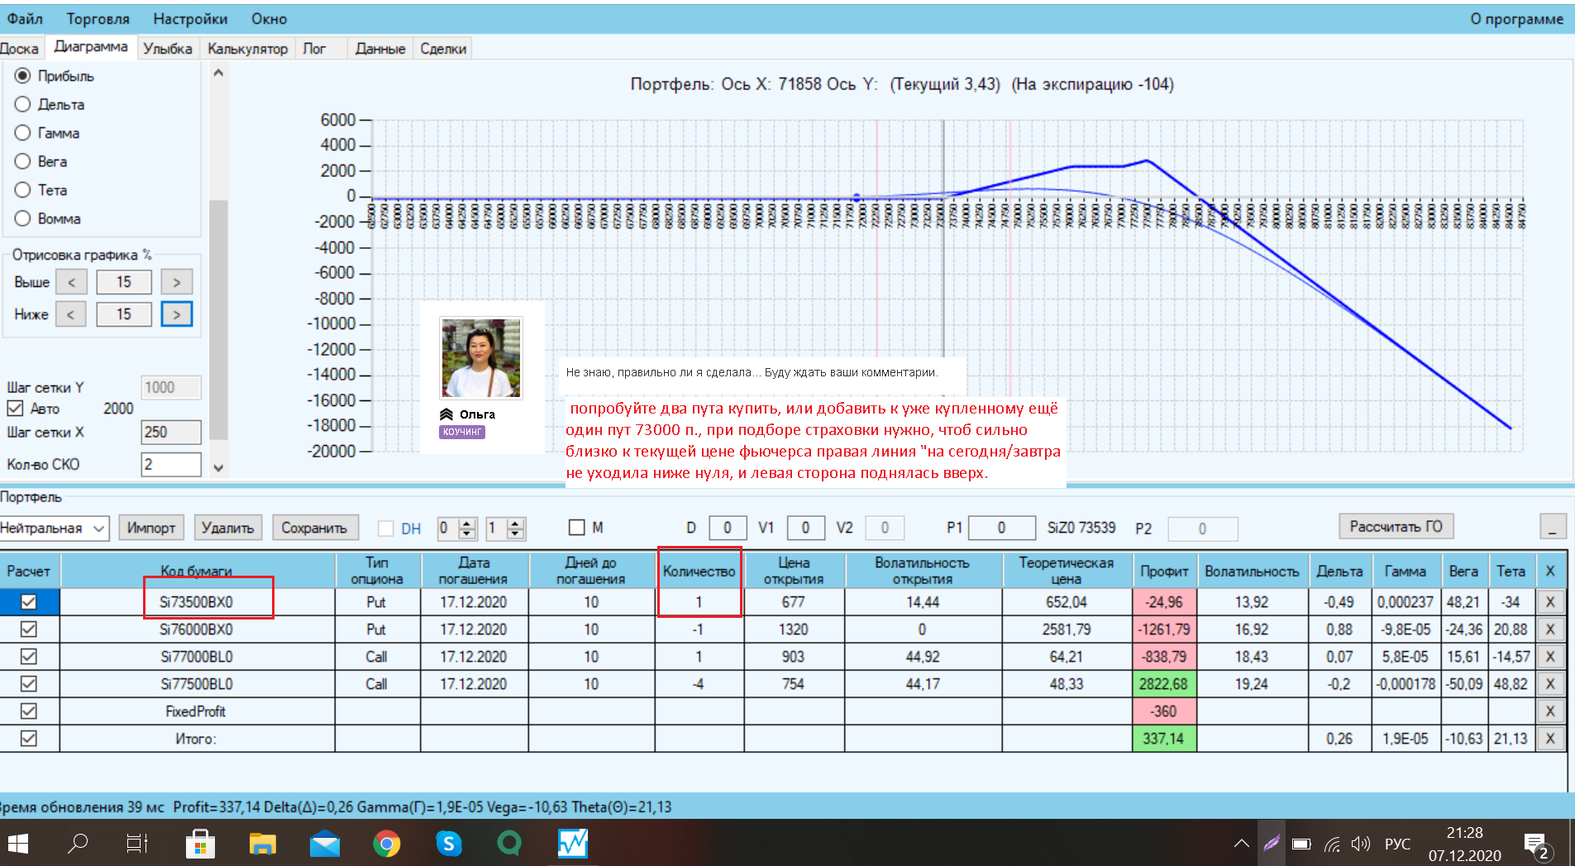Toggle DH checkbox
Image resolution: width=1575 pixels, height=866 pixels.
point(385,529)
